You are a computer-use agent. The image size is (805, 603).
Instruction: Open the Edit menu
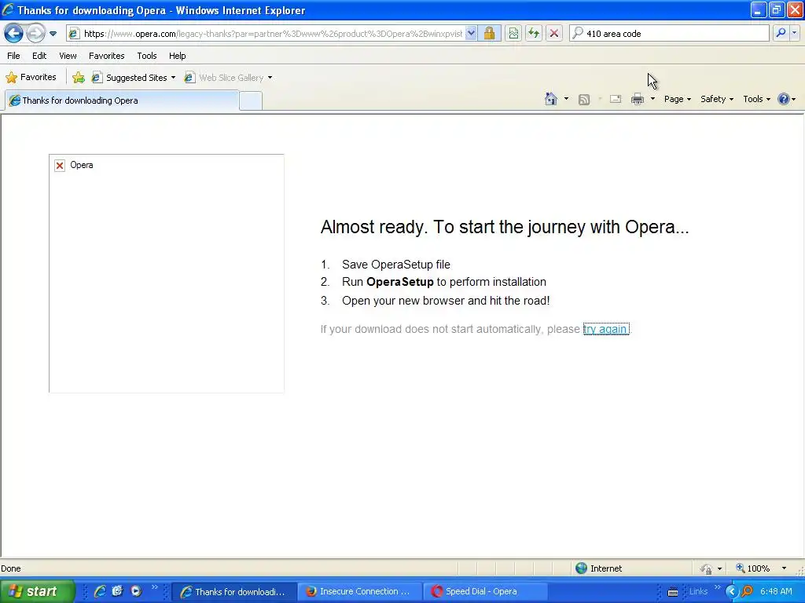39,56
